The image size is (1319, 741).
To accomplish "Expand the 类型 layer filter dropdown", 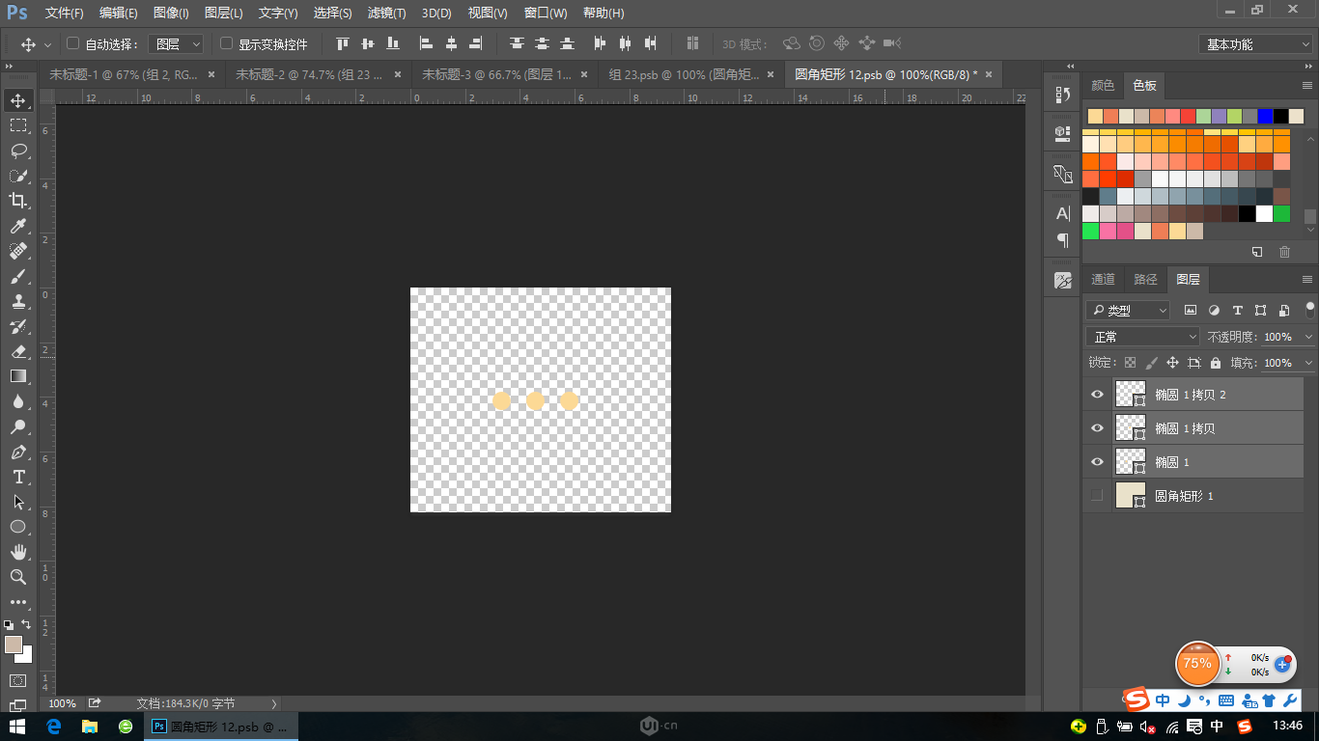I will [x=1128, y=311].
